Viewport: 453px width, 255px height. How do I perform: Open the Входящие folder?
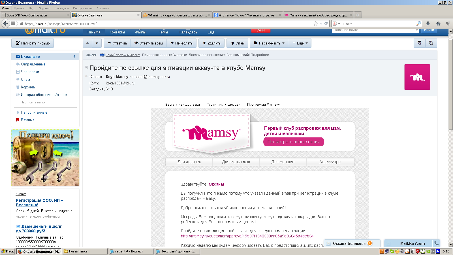click(45, 56)
